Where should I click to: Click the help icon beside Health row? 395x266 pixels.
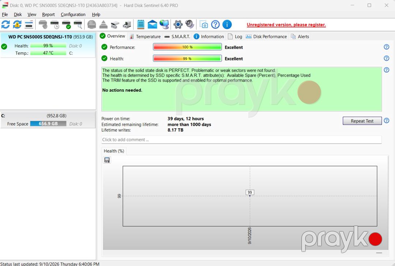[386, 58]
